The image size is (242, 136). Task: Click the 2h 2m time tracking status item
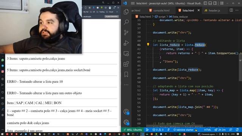pos(220,130)
